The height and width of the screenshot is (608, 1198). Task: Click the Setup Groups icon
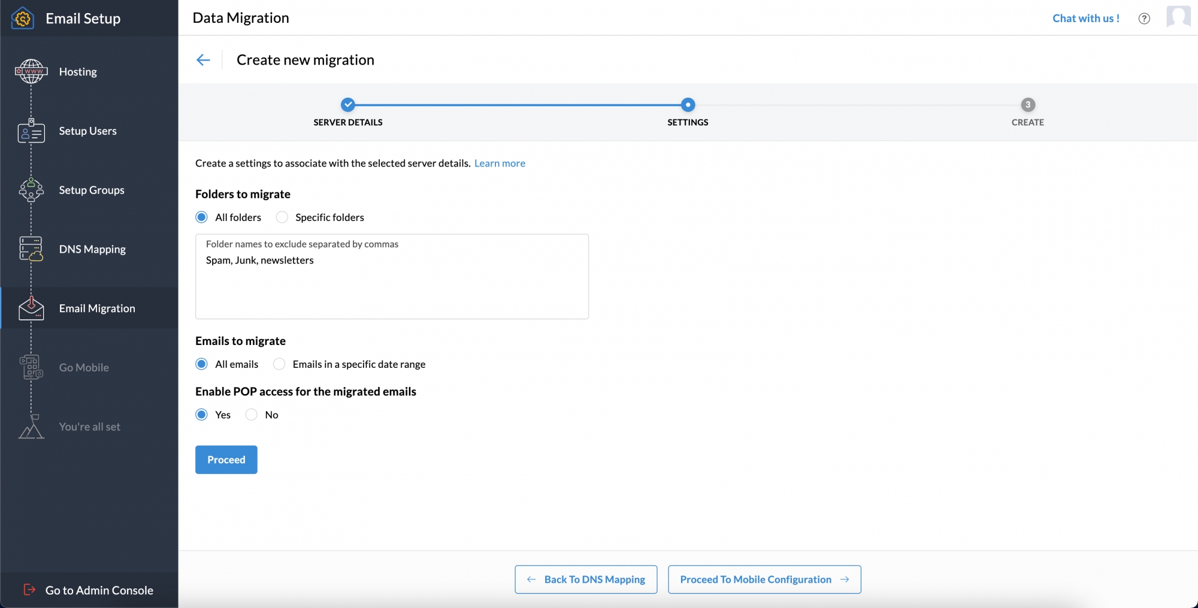pyautogui.click(x=31, y=190)
